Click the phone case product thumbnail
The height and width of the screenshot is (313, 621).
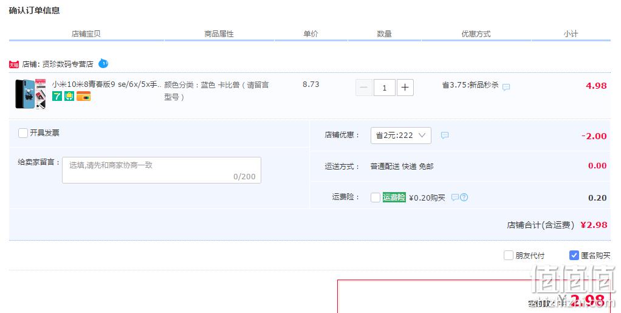click(30, 94)
